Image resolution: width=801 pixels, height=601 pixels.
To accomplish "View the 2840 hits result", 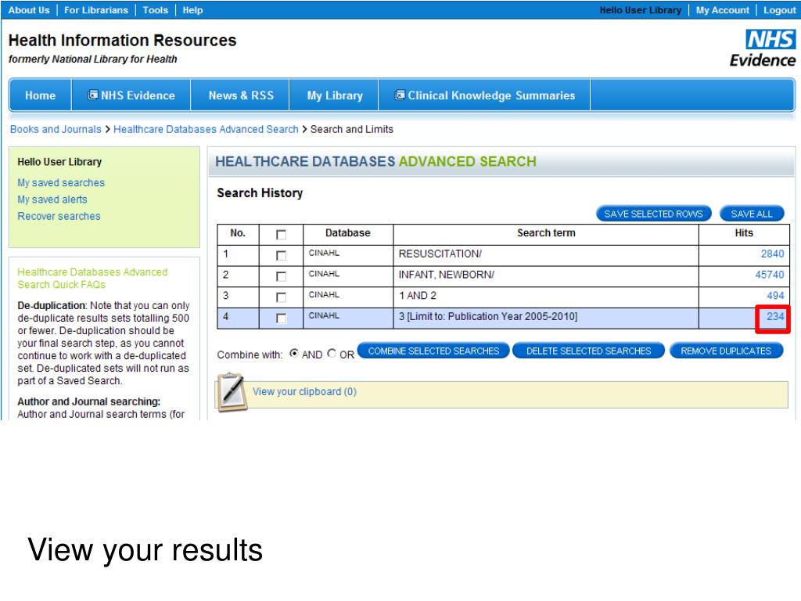I will 772,254.
